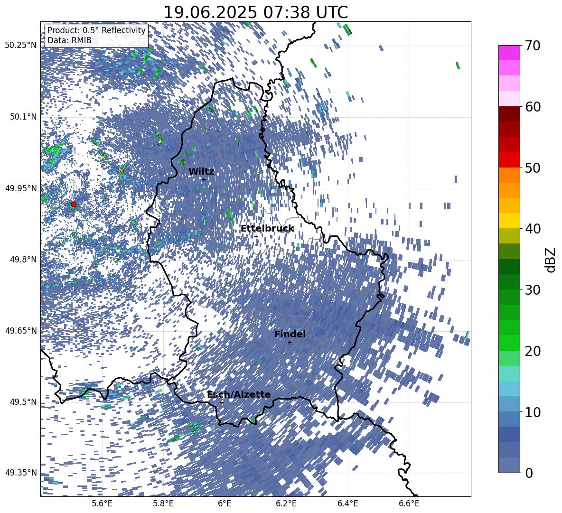Click the 49.65°N latitude label
Image resolution: width=562 pixels, height=513 pixels.
click(21, 330)
